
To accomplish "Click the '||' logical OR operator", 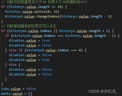I will [56, 31].
